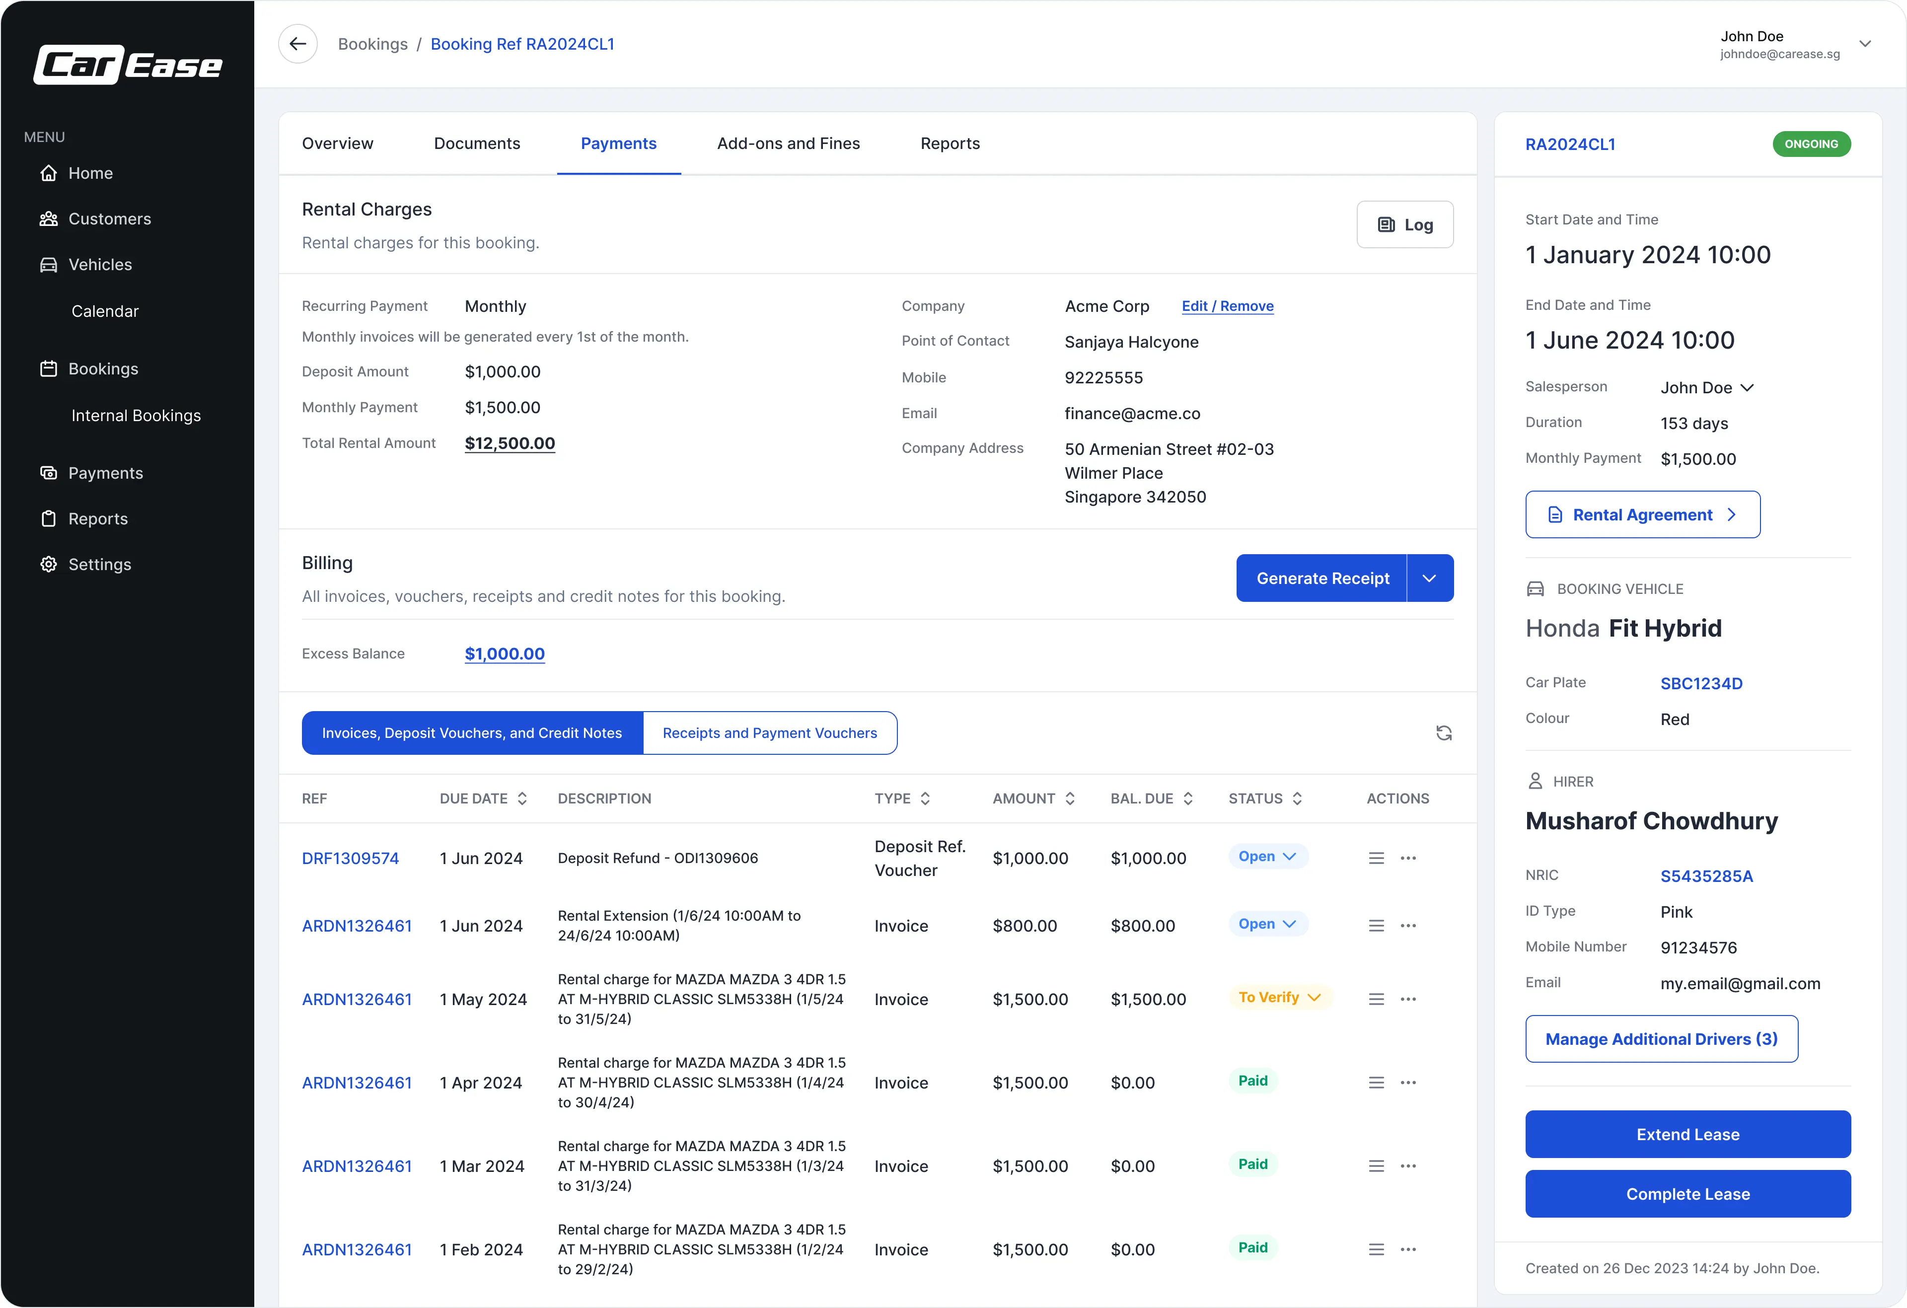The height and width of the screenshot is (1308, 1907).
Task: Click the CarEase logo
Action: point(128,65)
